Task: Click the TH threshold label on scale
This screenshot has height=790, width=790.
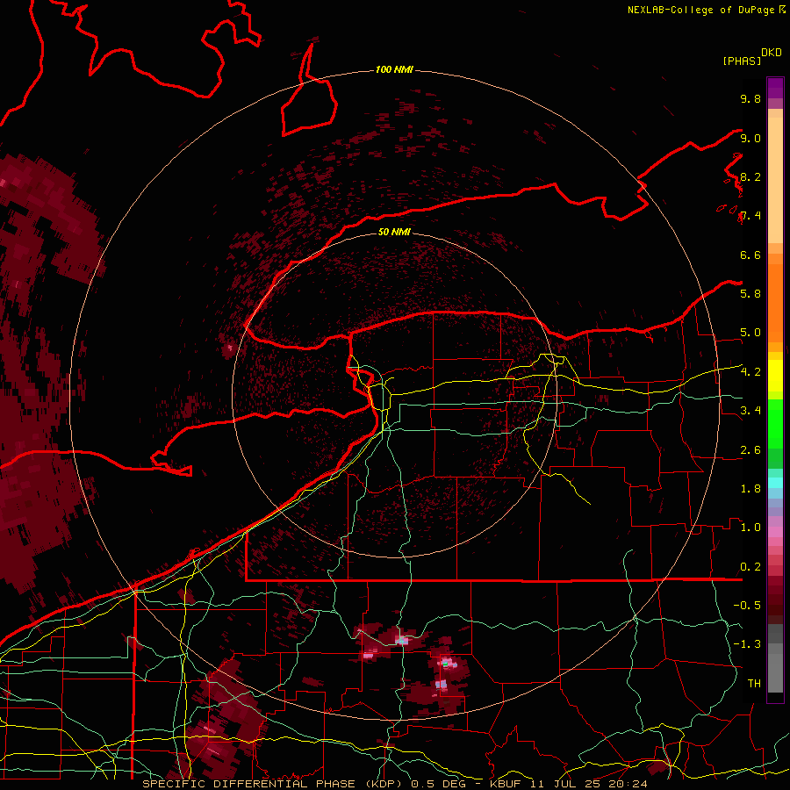Action: pyautogui.click(x=754, y=683)
